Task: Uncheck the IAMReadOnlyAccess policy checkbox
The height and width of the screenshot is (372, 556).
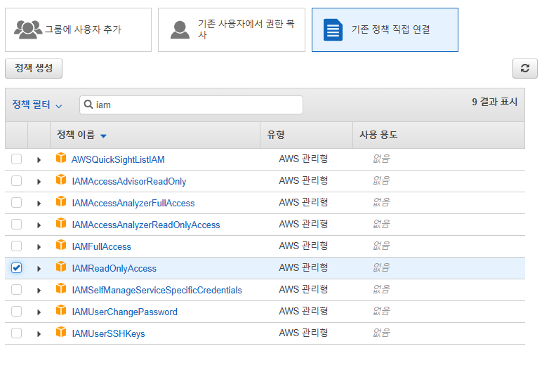Action: pyautogui.click(x=16, y=267)
